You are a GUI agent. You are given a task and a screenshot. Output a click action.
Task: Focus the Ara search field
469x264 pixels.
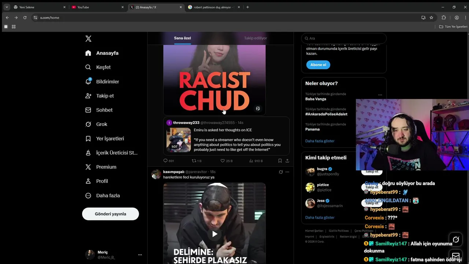coord(344,38)
